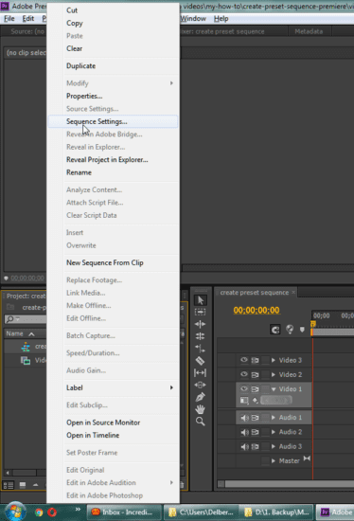
Task: Select the Selection arrow tool
Action: click(201, 300)
